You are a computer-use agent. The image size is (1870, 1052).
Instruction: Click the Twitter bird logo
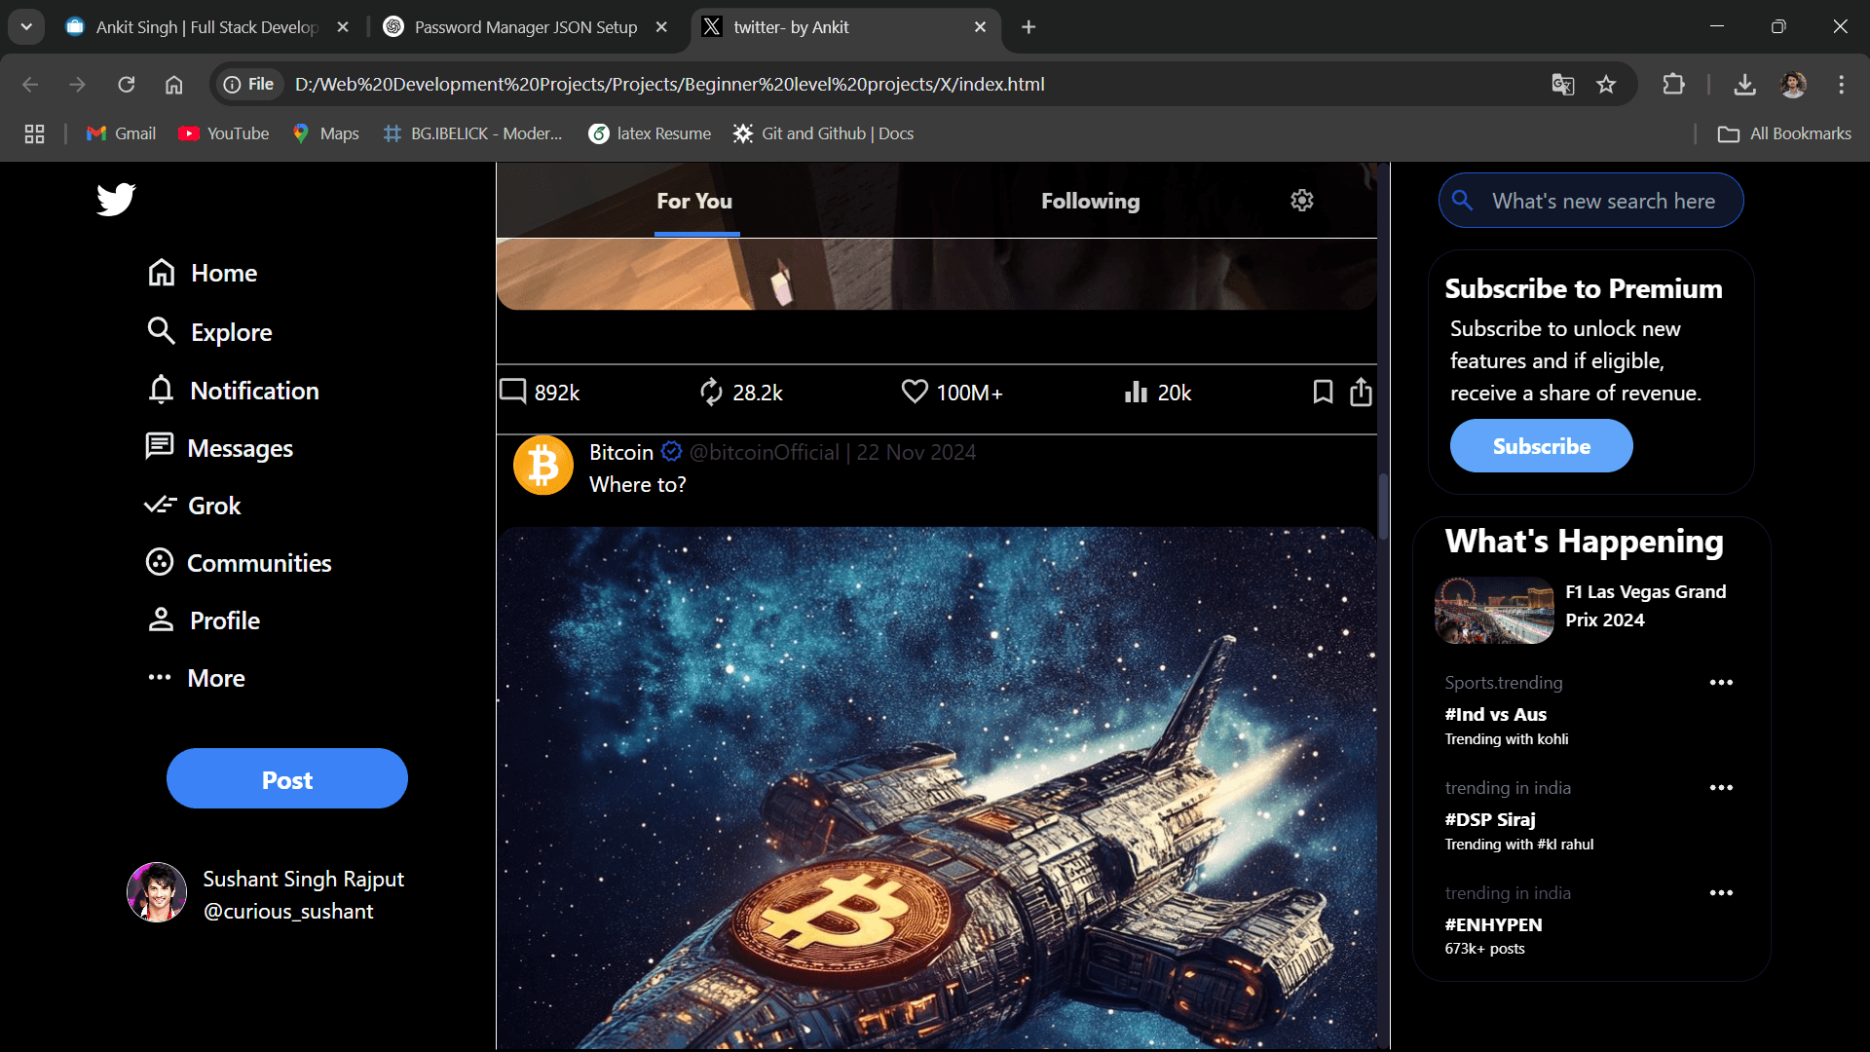pos(116,200)
